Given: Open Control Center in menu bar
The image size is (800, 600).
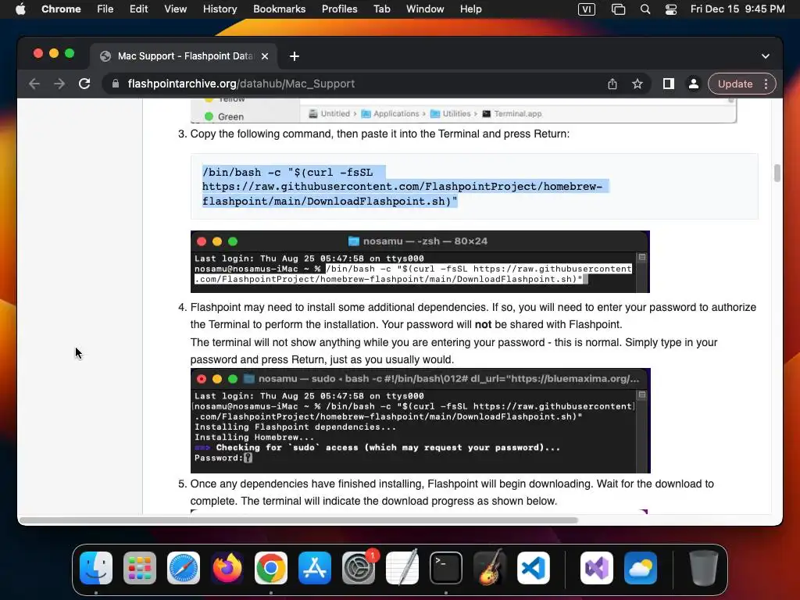Looking at the screenshot, I should pos(671,9).
